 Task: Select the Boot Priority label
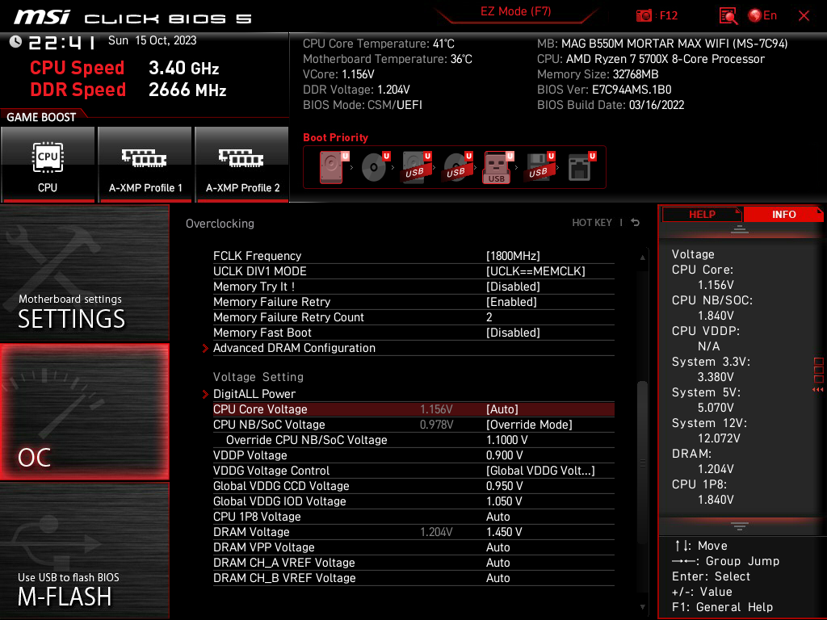[x=335, y=137]
